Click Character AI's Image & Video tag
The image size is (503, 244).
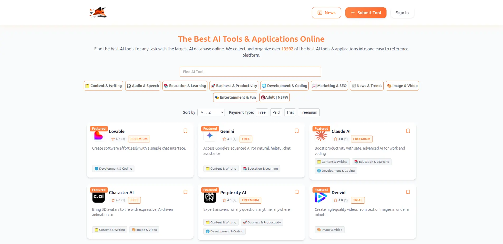(x=144, y=230)
